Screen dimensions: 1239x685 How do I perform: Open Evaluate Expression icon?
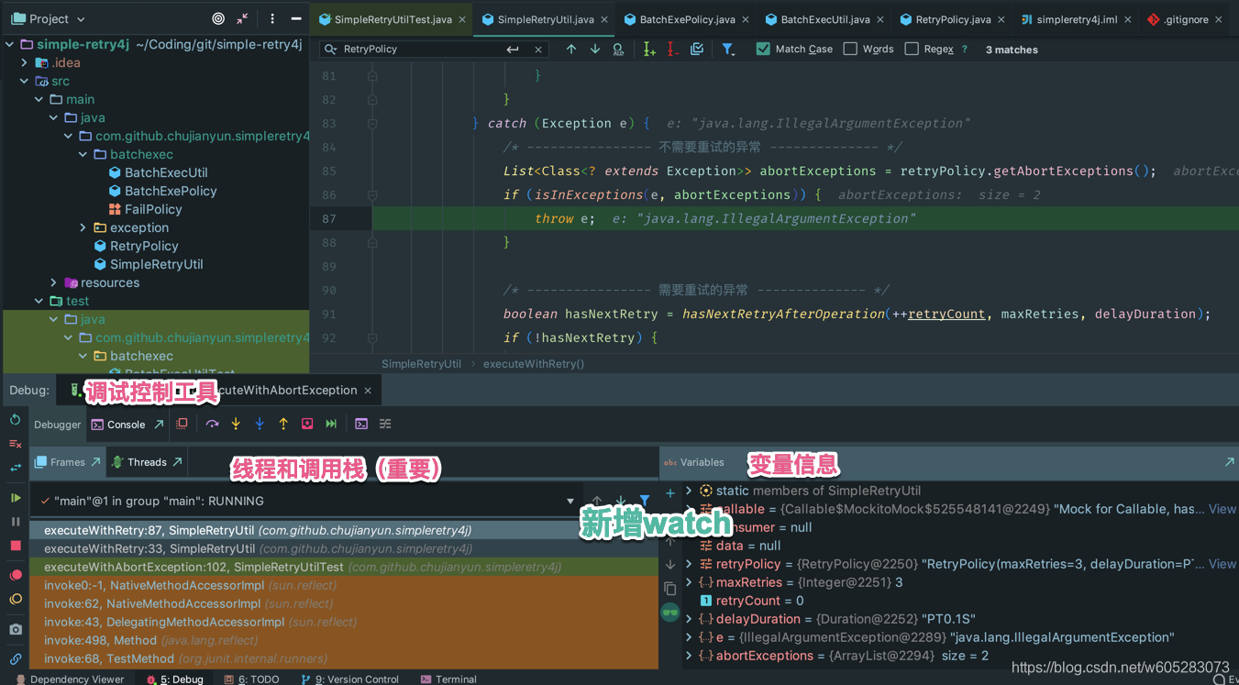(361, 424)
